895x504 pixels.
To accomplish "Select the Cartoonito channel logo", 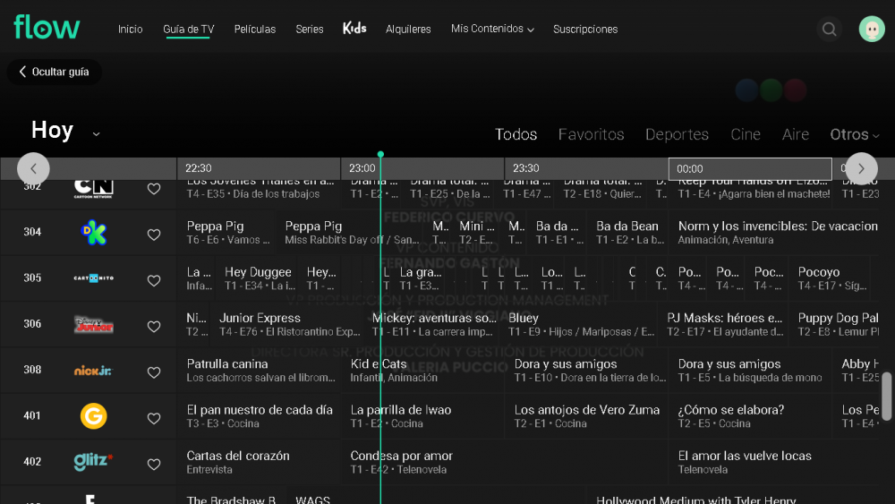I will (x=93, y=278).
